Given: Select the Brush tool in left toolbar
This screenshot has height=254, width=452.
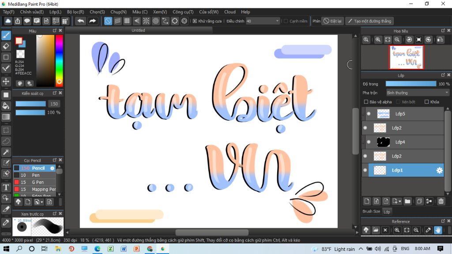Looking at the screenshot, I should tap(6, 35).
